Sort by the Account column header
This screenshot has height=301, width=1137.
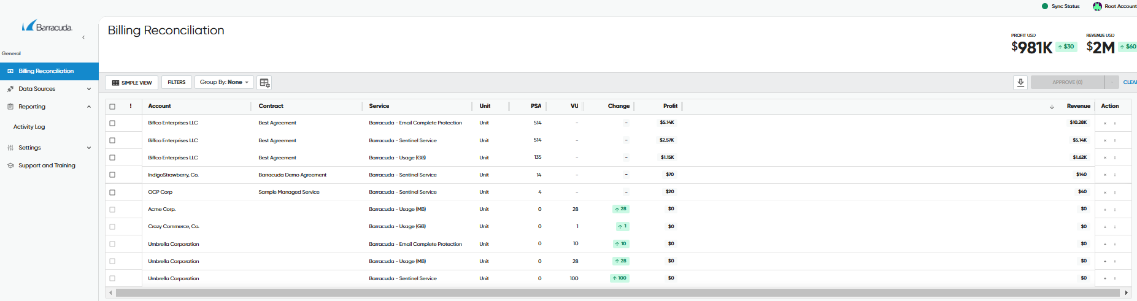pyautogui.click(x=160, y=106)
